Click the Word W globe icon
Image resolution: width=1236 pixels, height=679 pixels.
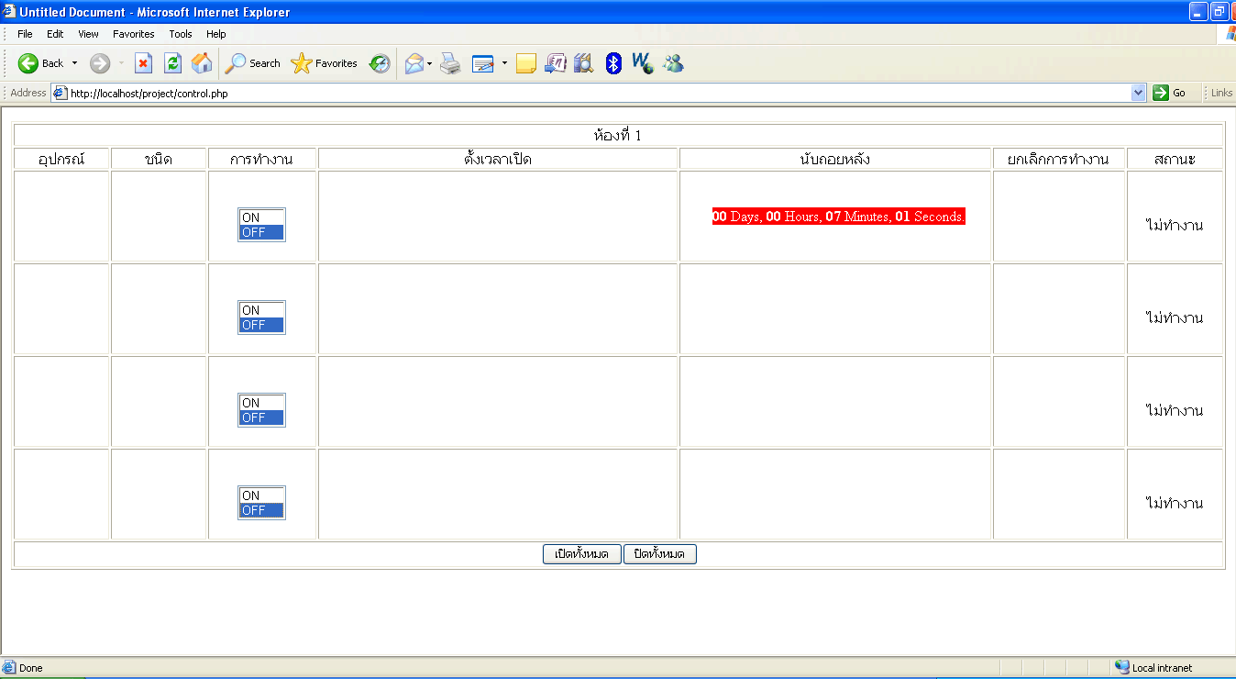[x=643, y=63]
